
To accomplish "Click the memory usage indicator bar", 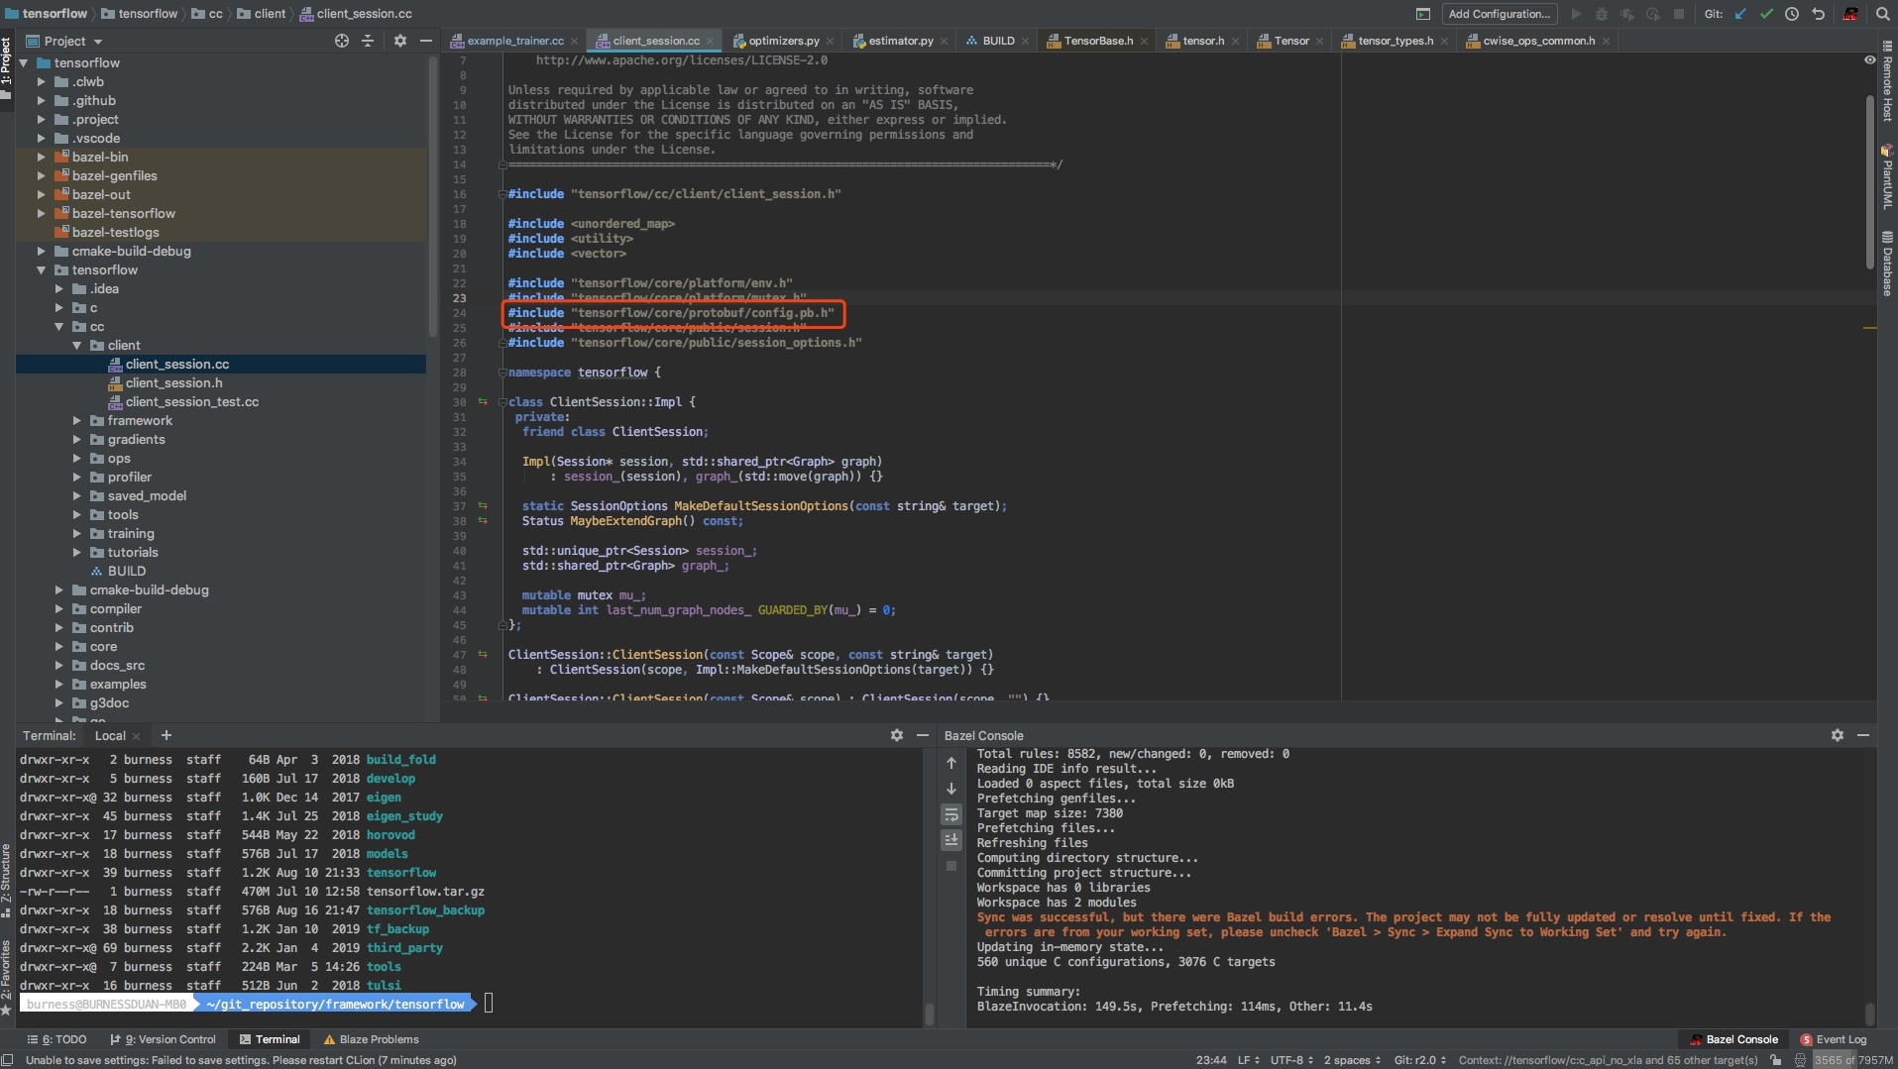I will click(x=1852, y=1060).
